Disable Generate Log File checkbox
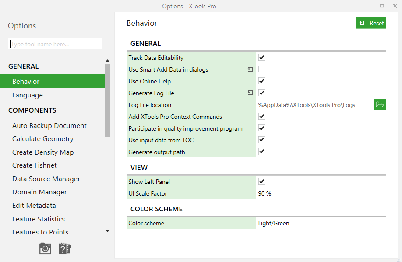This screenshot has height=262, width=402. (262, 93)
